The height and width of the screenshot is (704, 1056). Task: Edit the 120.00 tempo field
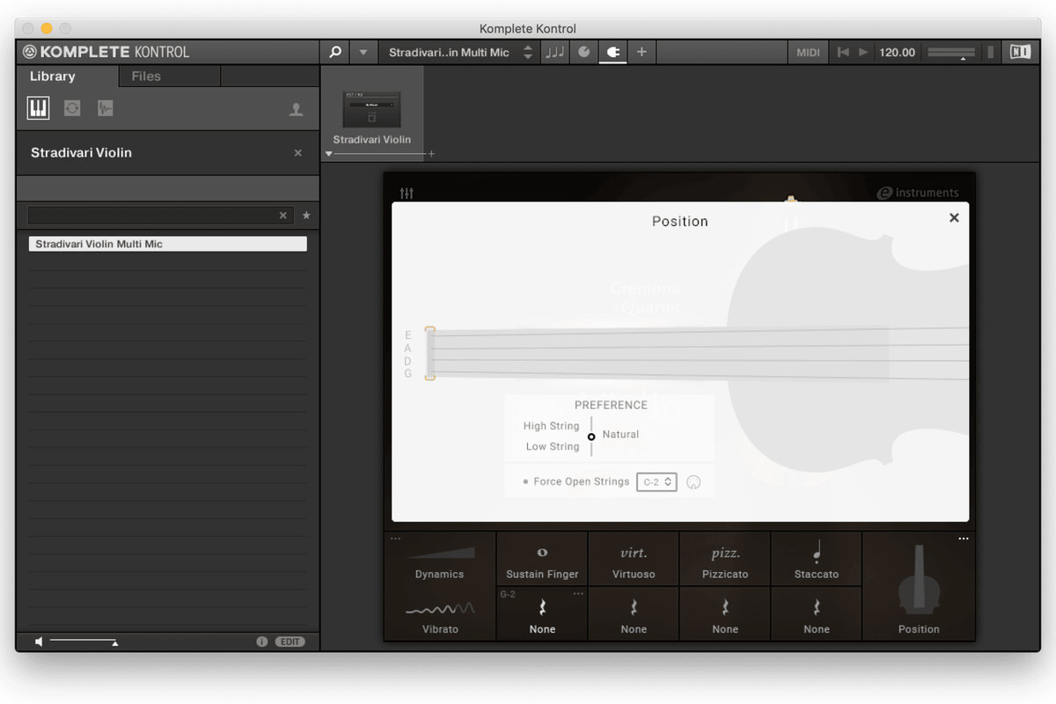(898, 52)
